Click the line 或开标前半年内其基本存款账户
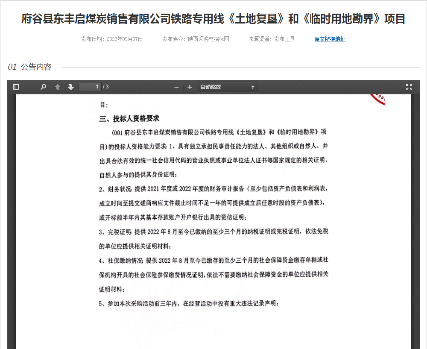The width and height of the screenshot is (427, 349). coord(173,217)
